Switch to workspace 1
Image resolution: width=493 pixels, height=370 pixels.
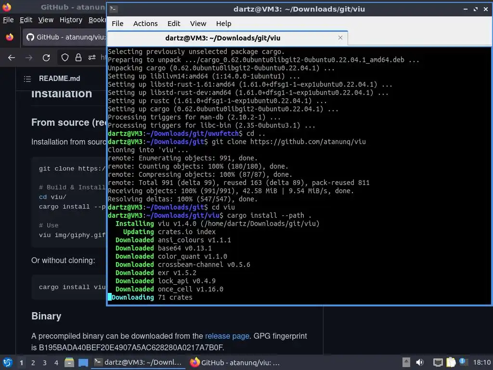point(21,363)
